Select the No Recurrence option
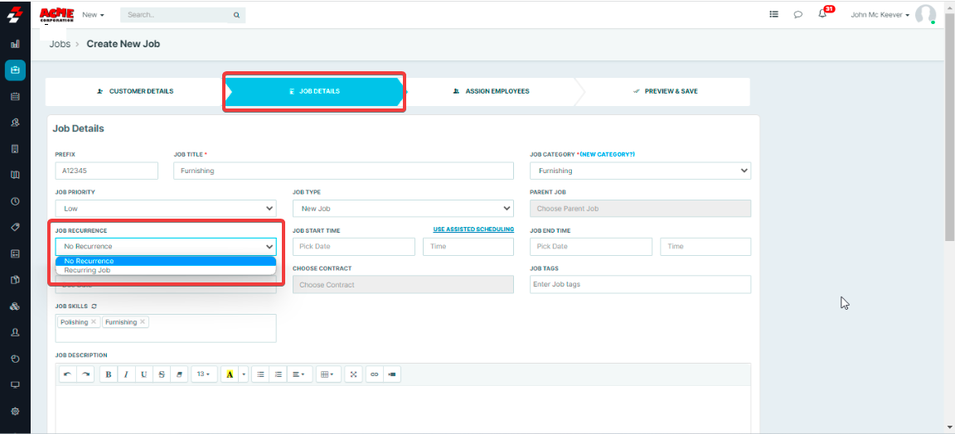 (x=166, y=261)
